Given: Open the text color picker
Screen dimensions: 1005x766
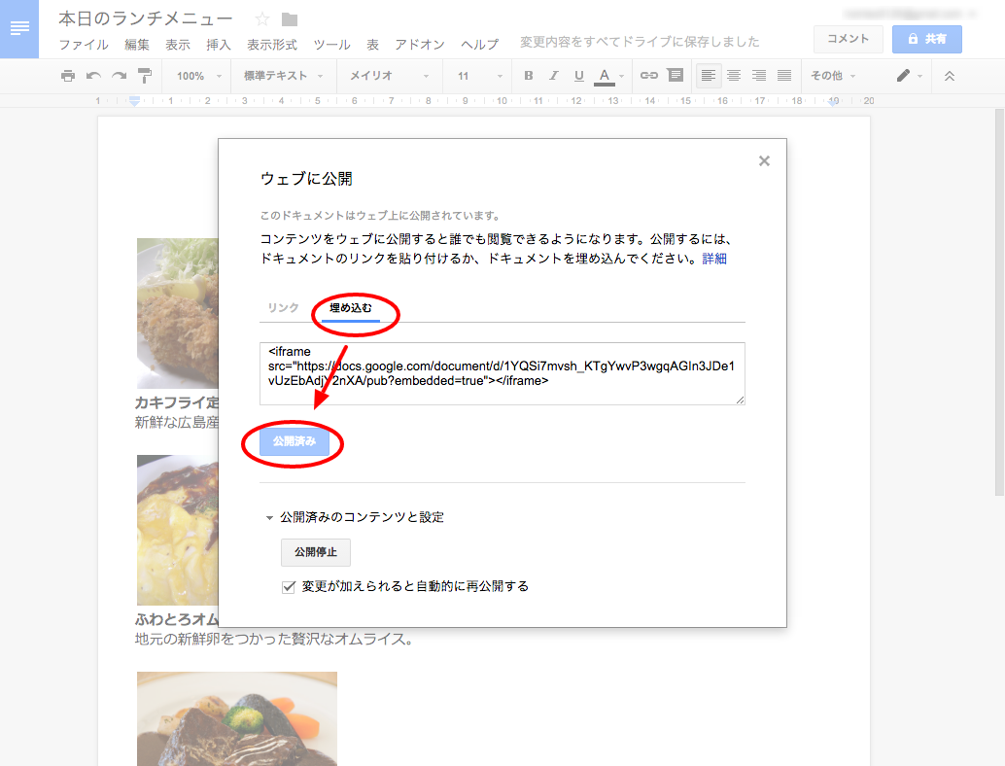Looking at the screenshot, I should point(607,76).
